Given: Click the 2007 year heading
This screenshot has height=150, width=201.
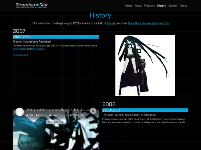Looking at the screenshot, I should pyautogui.click(x=19, y=31).
